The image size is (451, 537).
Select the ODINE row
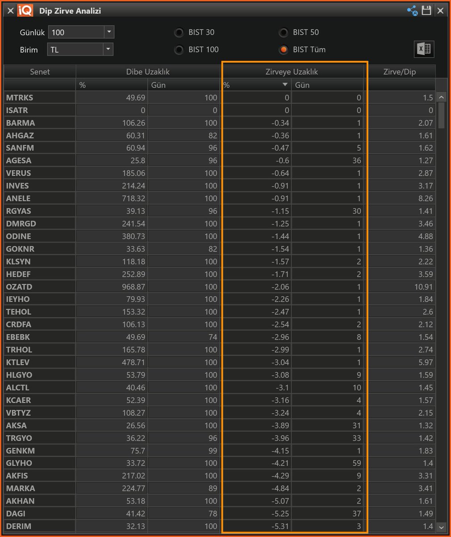click(x=220, y=236)
